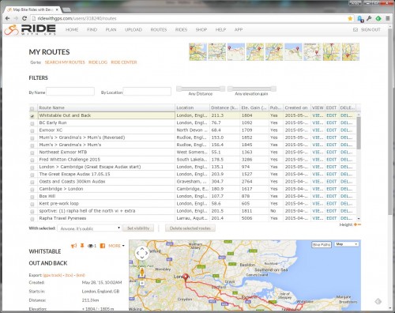Share route via the Facebook icon
This screenshot has width=395, height=313.
[103, 246]
